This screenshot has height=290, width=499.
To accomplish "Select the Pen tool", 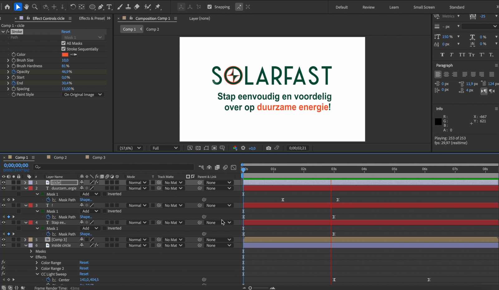I will click(101, 7).
